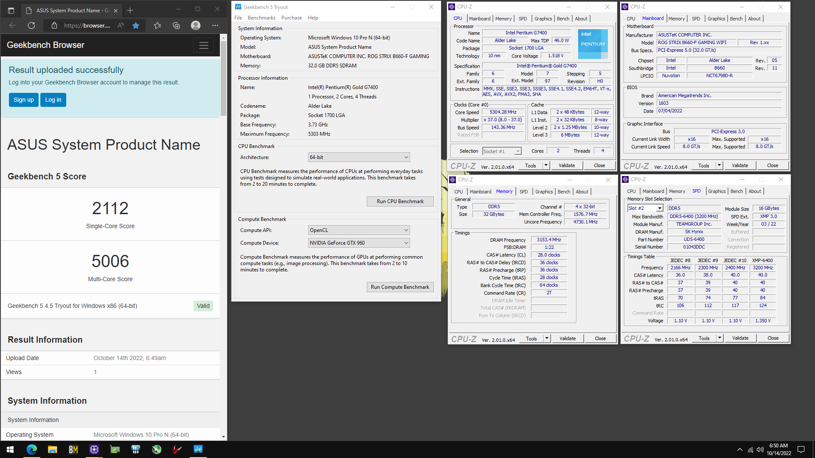Expand the Tools arrow in CPU tab window
815x458 pixels.
pyautogui.click(x=546, y=165)
